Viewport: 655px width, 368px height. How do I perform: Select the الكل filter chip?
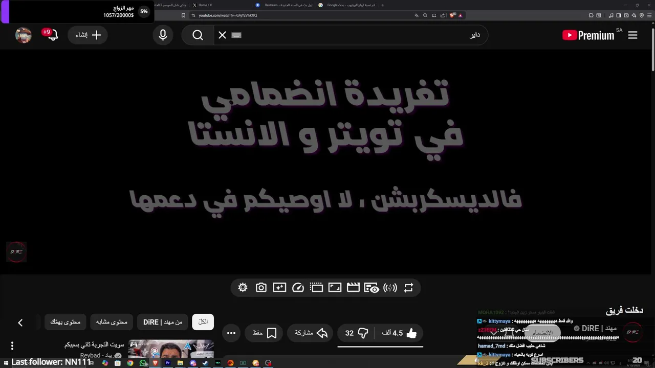coord(203,322)
